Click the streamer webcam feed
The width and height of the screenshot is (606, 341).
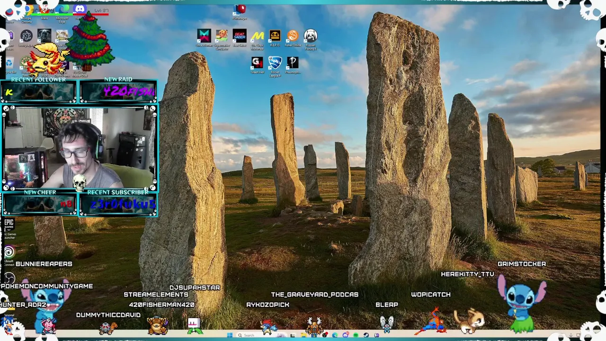click(79, 148)
